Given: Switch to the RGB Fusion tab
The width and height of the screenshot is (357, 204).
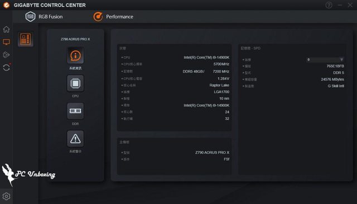Looking at the screenshot, I should tap(44, 17).
